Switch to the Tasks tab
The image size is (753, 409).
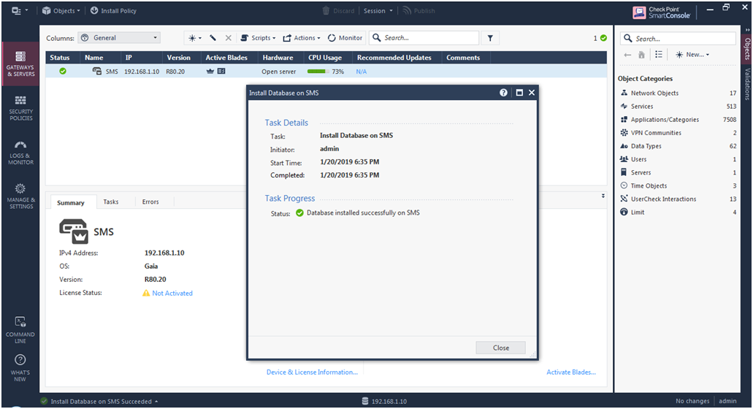click(111, 202)
